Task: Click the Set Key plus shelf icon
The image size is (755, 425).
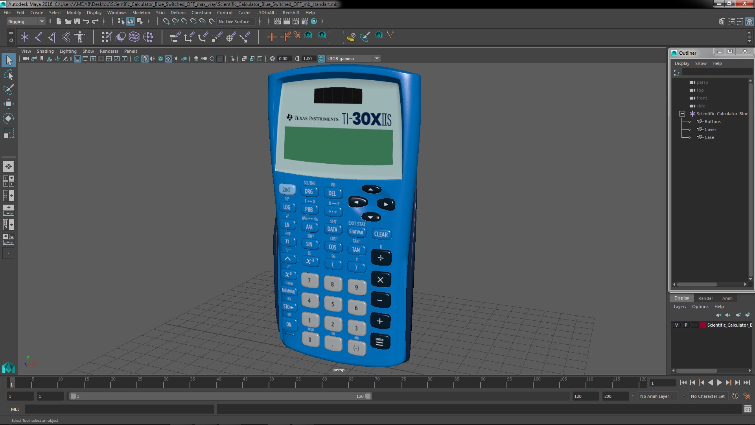Action: click(271, 37)
